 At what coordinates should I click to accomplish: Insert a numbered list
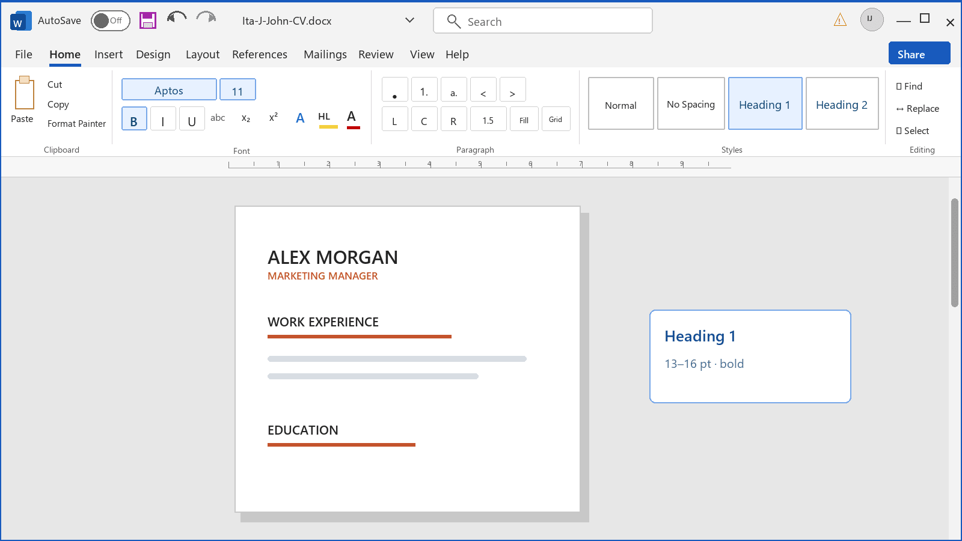(x=424, y=90)
